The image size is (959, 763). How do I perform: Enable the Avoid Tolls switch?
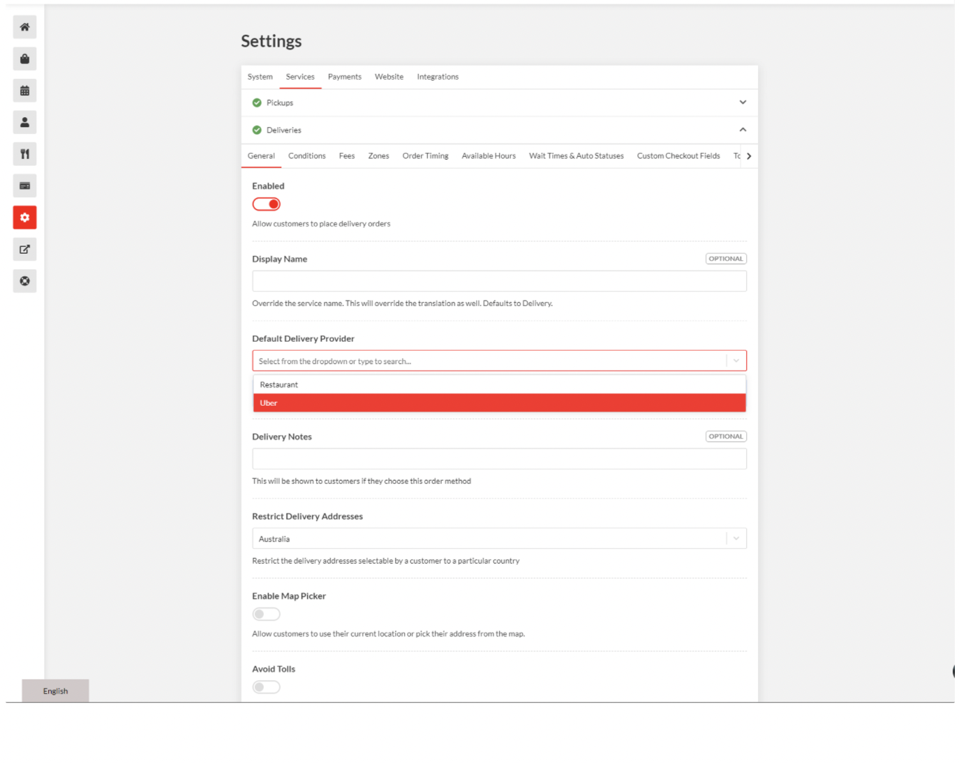point(266,687)
